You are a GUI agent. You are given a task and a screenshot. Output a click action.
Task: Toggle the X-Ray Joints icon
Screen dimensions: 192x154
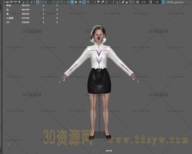click(x=131, y=2)
